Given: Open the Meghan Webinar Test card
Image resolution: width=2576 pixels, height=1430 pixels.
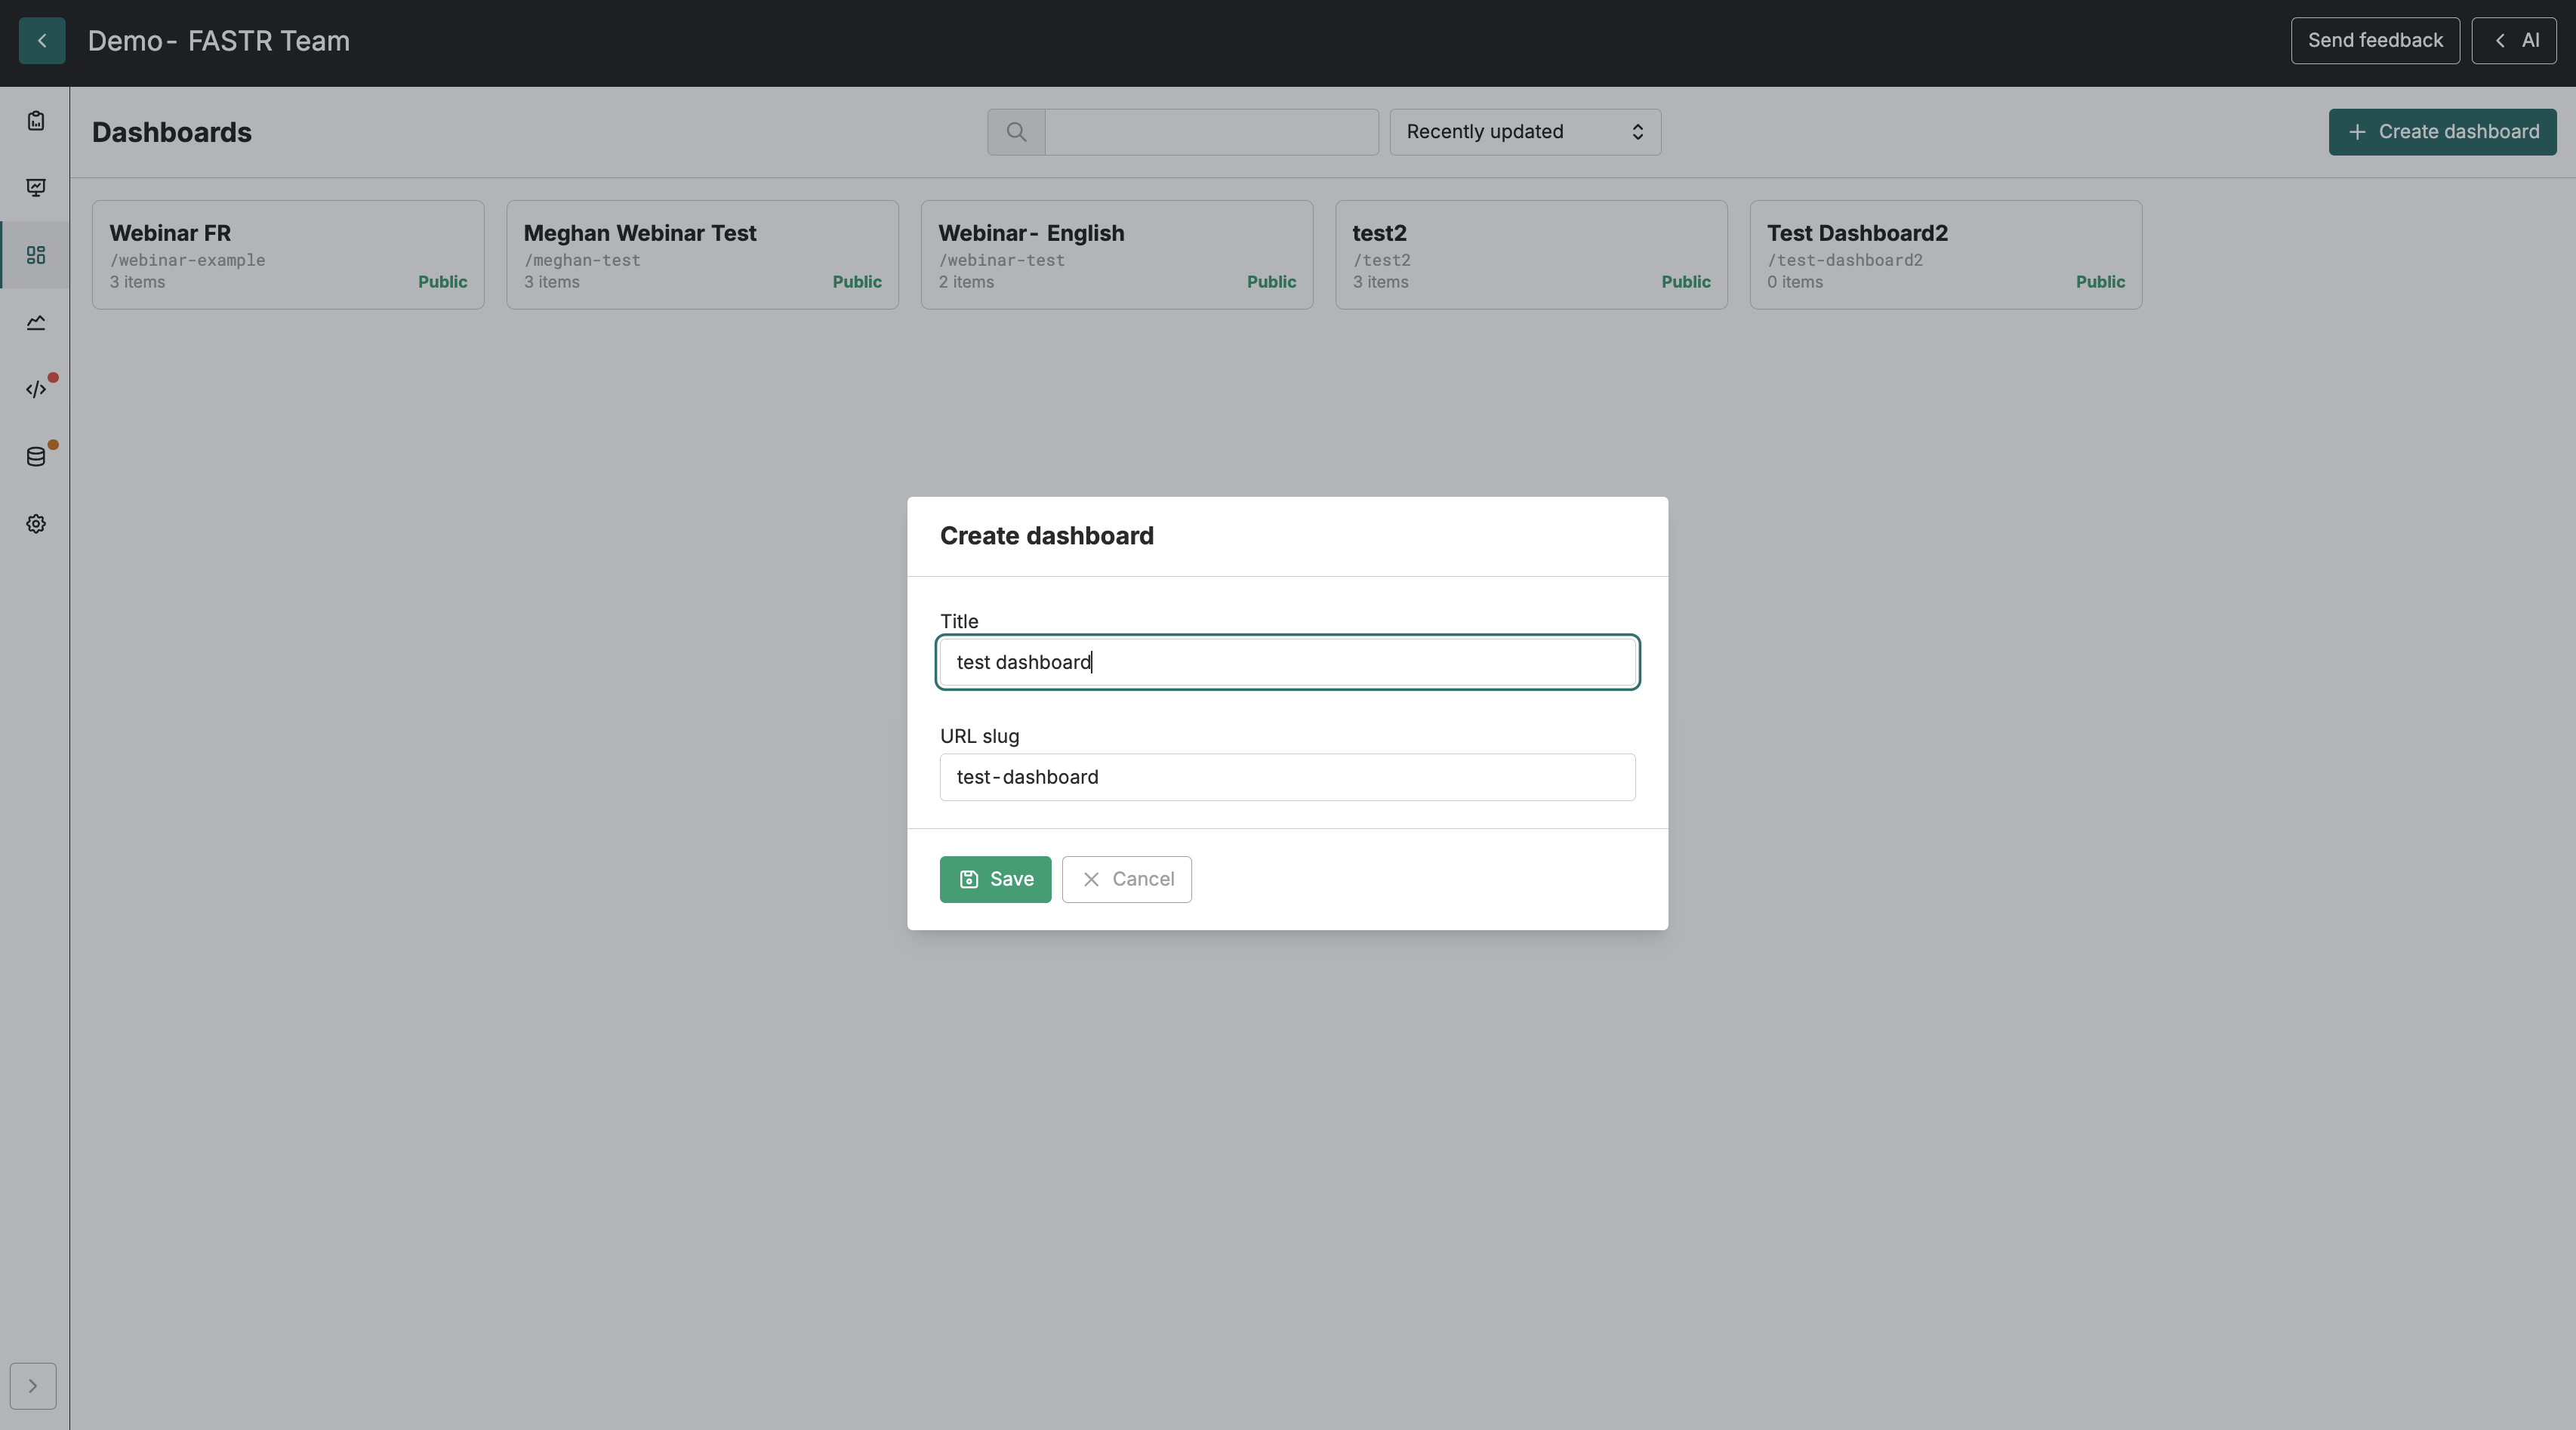Looking at the screenshot, I should [702, 255].
